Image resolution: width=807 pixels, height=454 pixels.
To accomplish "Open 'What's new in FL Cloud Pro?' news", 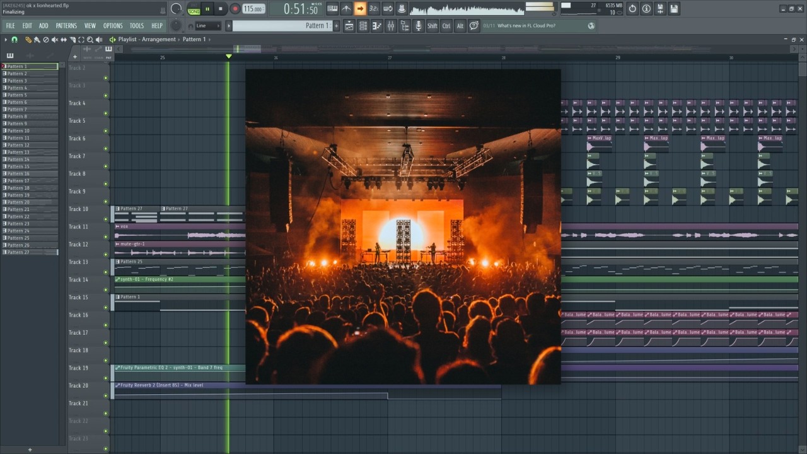I will point(526,26).
